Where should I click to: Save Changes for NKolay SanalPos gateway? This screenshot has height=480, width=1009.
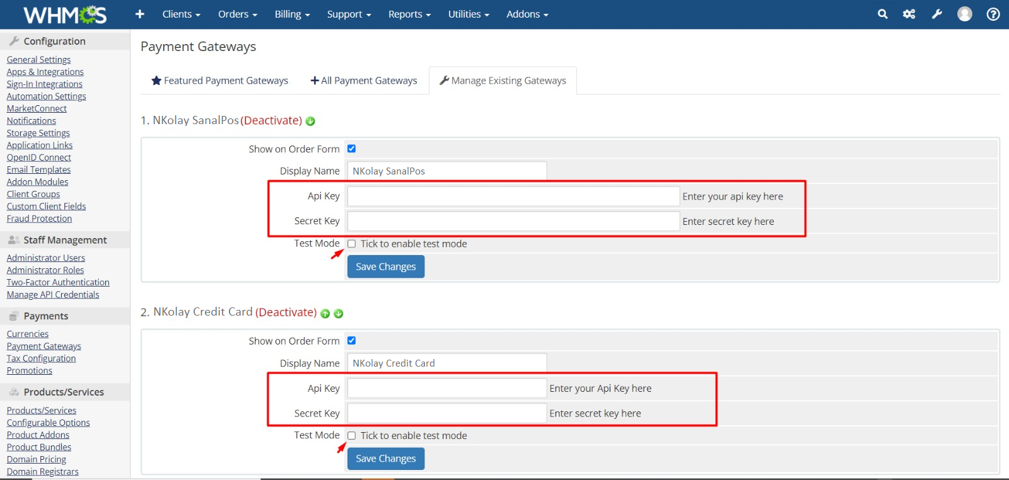click(385, 266)
